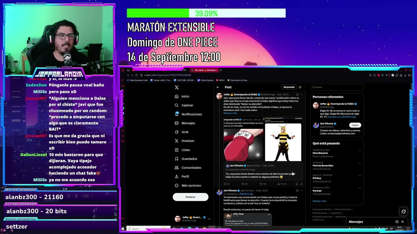
Task: Select the Jeffar Destripando browser tab
Action: [x=204, y=70]
